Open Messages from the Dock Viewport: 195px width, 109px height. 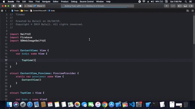pyautogui.click(x=84, y=104)
